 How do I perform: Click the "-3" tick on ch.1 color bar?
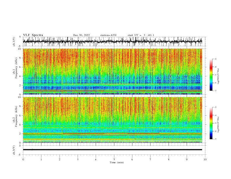coord(215,59)
